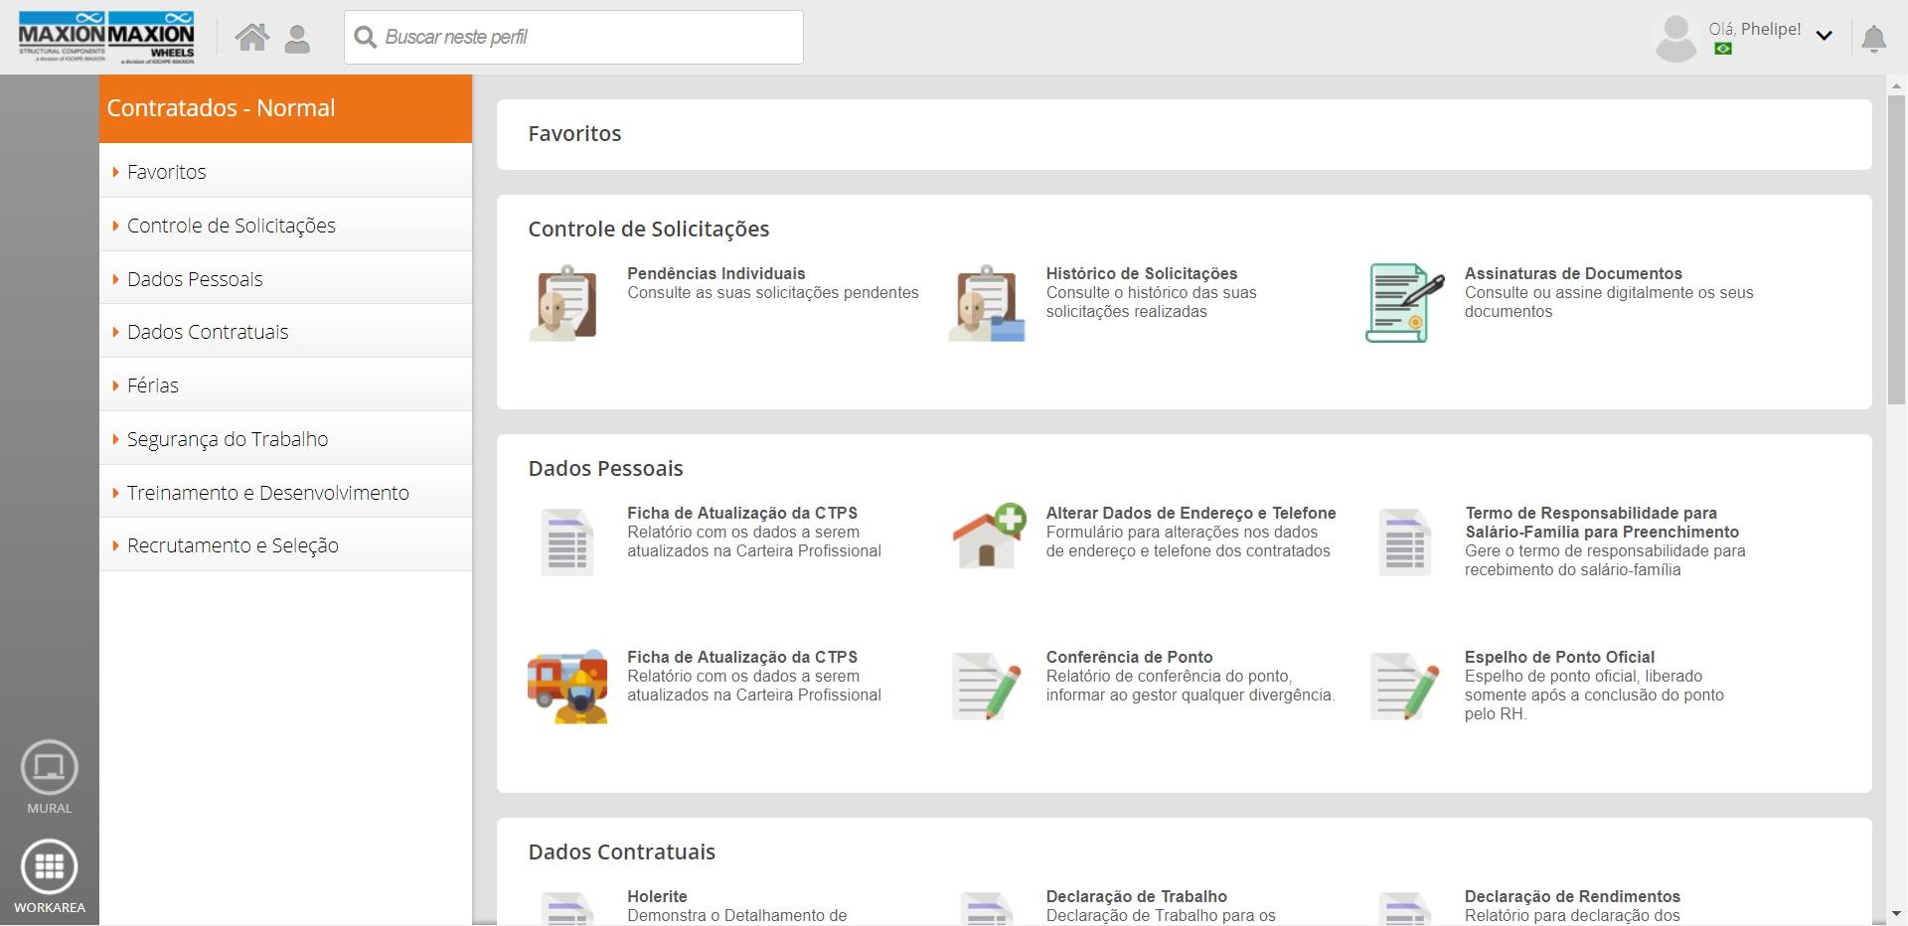This screenshot has height=926, width=1908.
Task: Expand Dados Pessoais in the sidebar
Action: click(x=285, y=279)
